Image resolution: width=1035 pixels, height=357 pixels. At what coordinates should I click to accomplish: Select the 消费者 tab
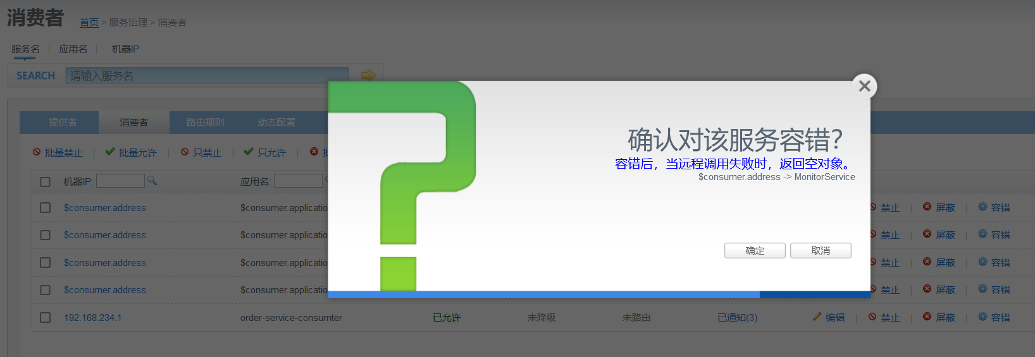tap(133, 123)
